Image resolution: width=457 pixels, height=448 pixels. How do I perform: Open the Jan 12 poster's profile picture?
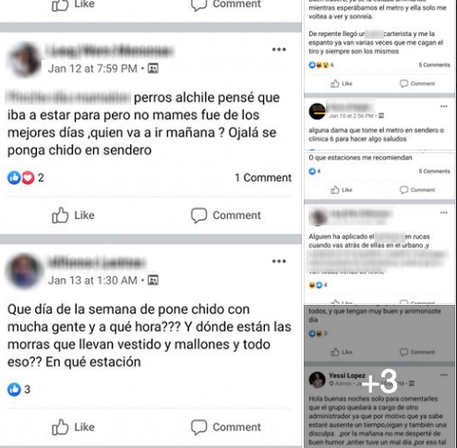coord(24,59)
